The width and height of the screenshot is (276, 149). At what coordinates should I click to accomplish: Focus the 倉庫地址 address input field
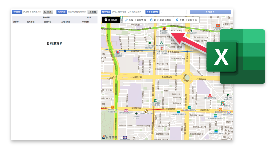(x=126, y=12)
